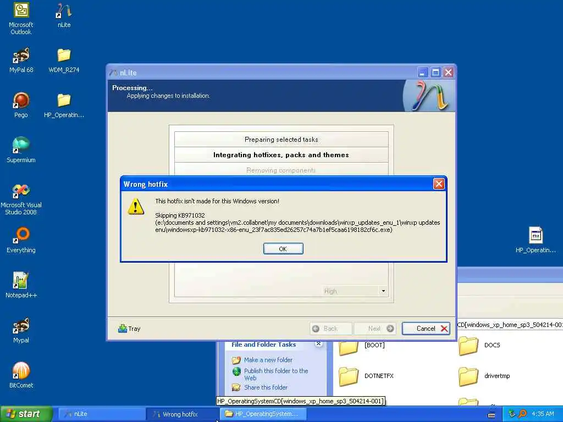Switch to Wrong hotfix taskbar button
This screenshot has height=422, width=563.
click(x=182, y=414)
